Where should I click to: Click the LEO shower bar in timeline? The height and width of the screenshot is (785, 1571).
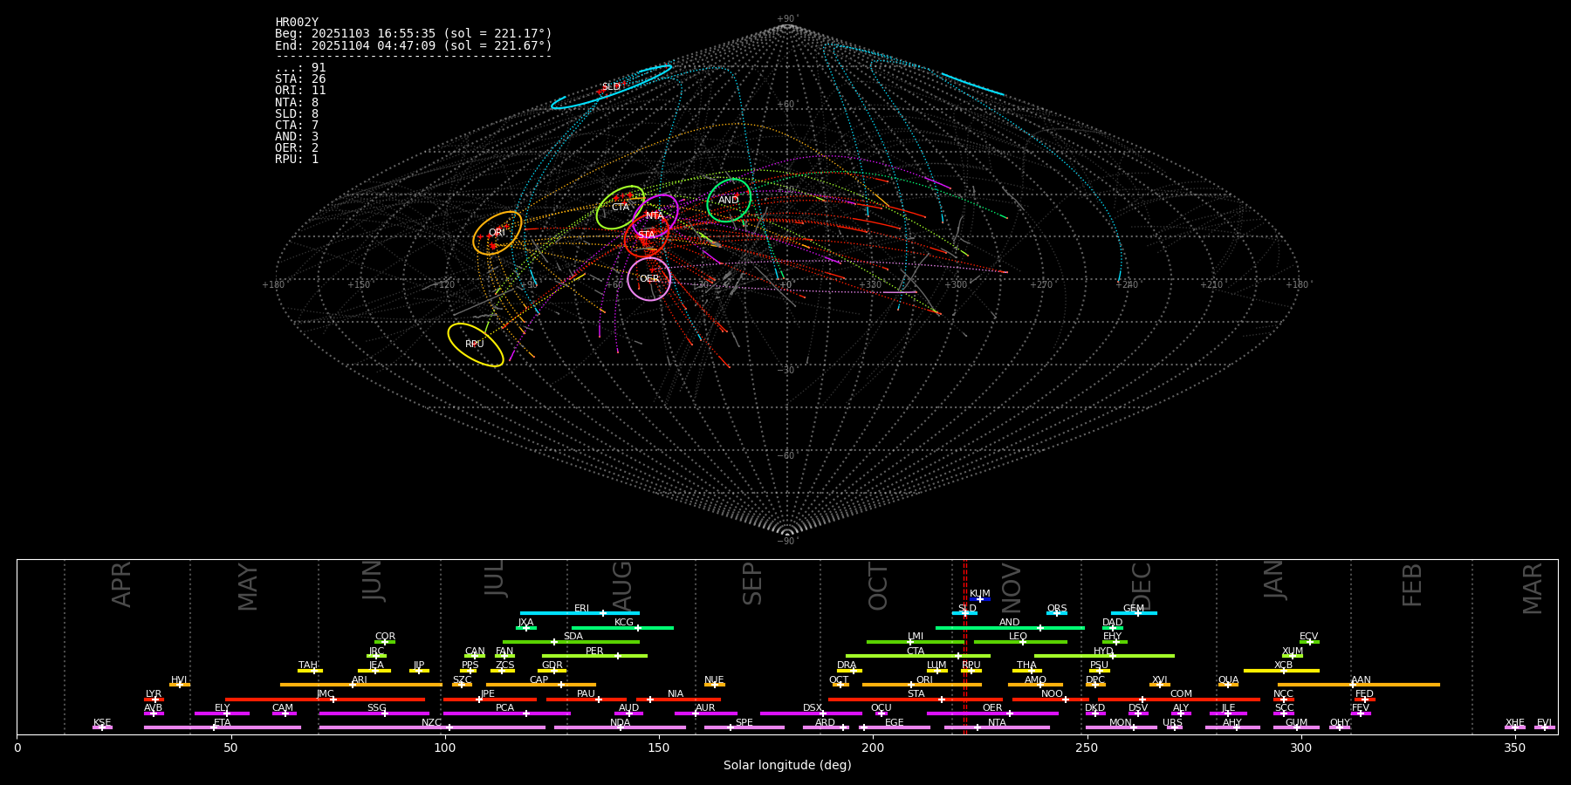coord(1020,642)
